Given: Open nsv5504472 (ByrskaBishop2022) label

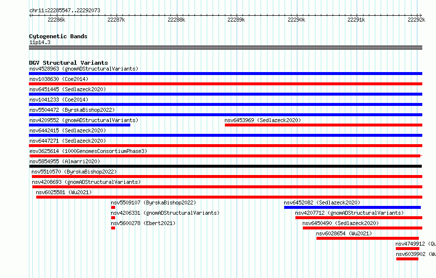Looking at the screenshot, I should tap(72, 110).
